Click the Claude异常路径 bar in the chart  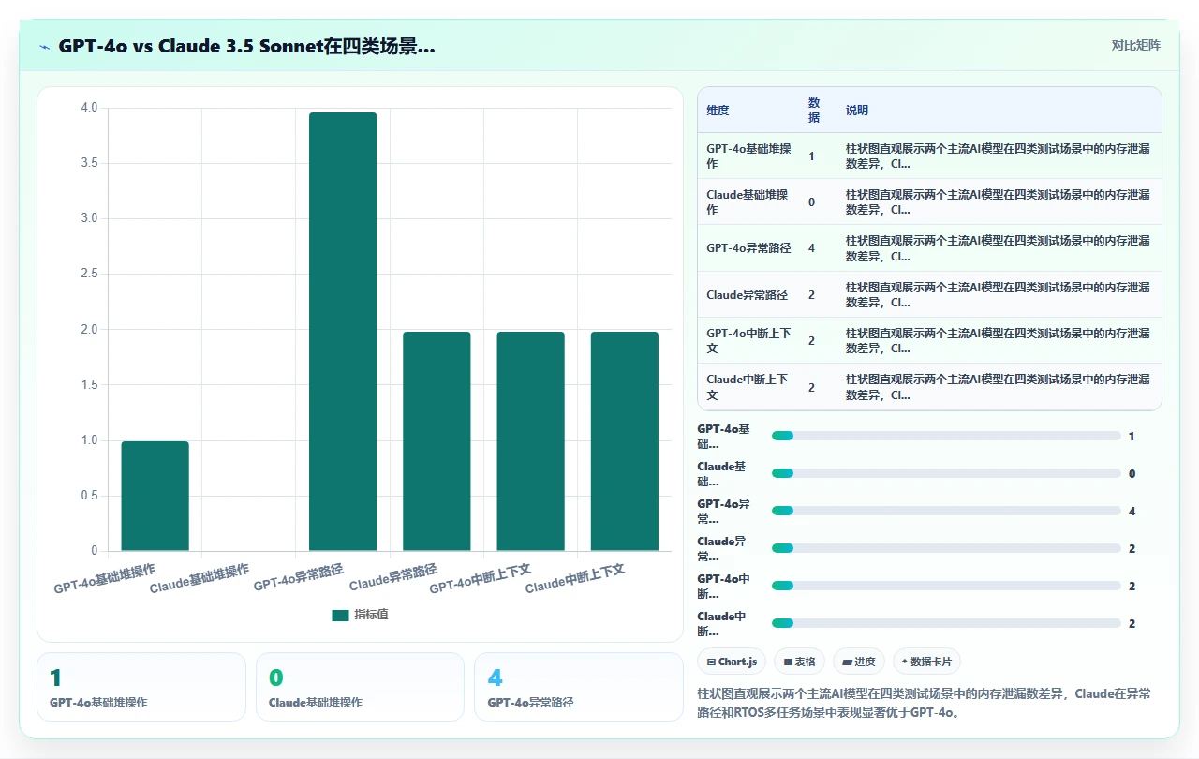437,441
